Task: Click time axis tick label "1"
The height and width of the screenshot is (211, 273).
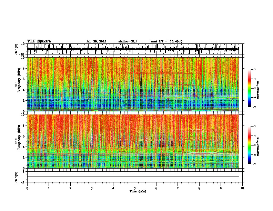Action: [49, 188]
